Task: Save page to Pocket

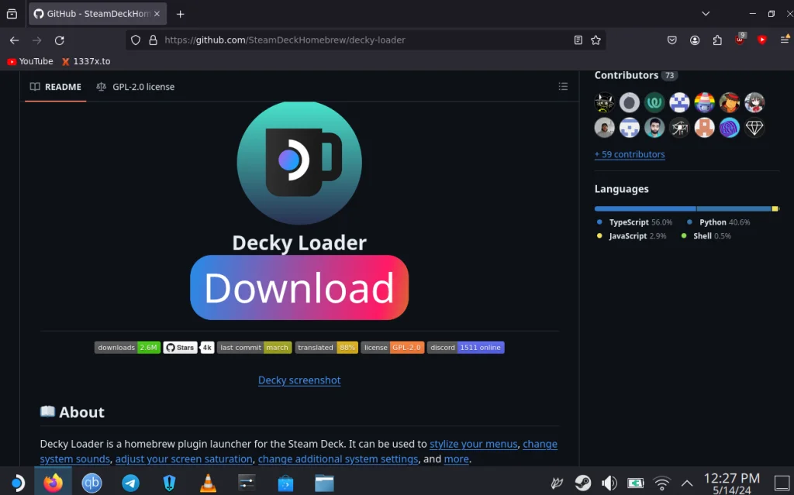Action: pyautogui.click(x=672, y=40)
